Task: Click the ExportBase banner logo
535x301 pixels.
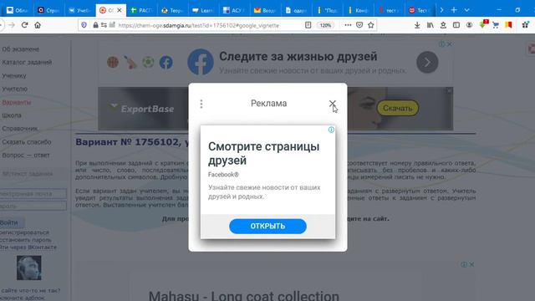Action: pos(142,109)
